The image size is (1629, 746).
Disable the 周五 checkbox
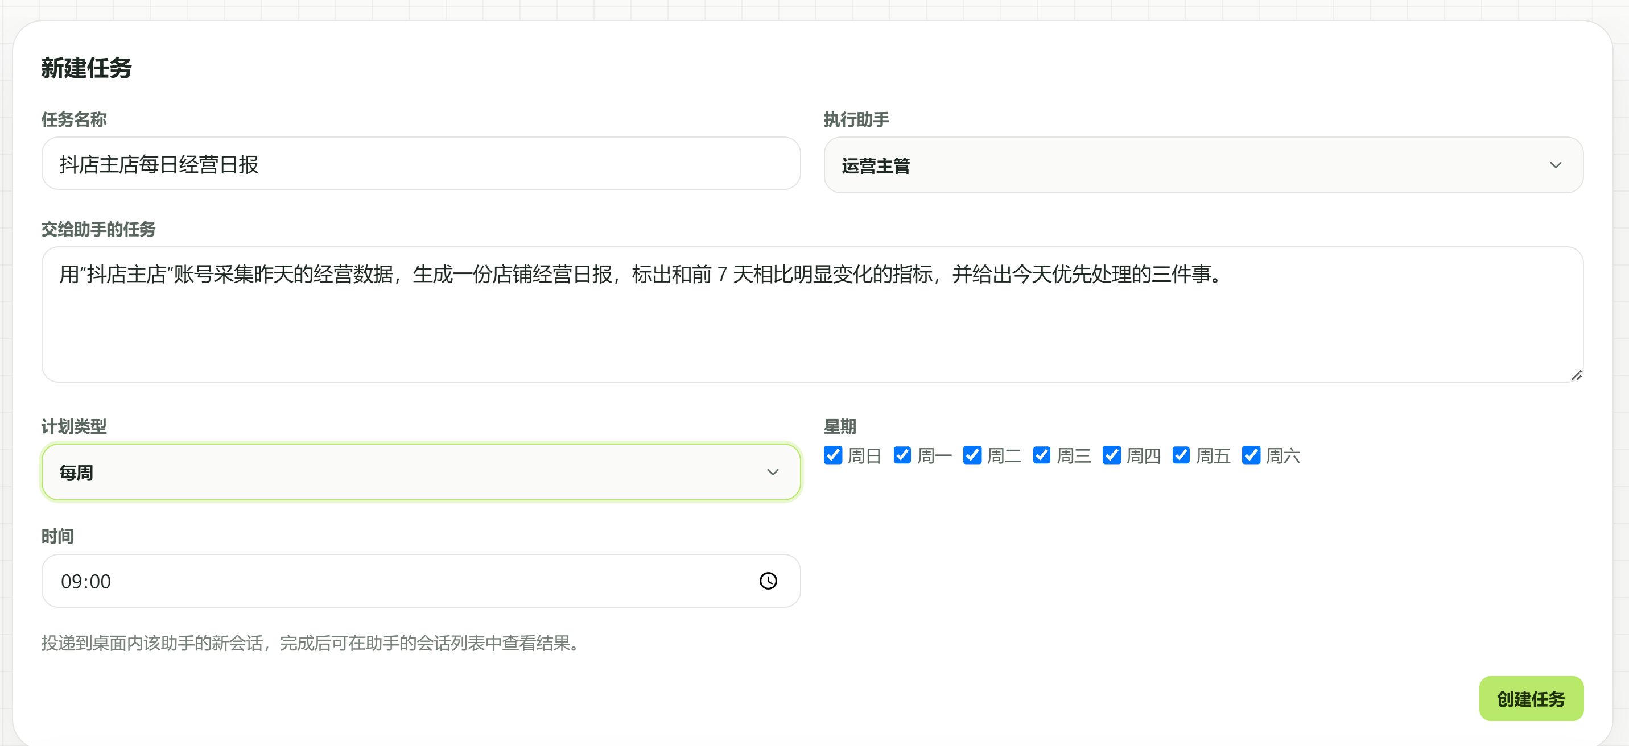[x=1181, y=455]
